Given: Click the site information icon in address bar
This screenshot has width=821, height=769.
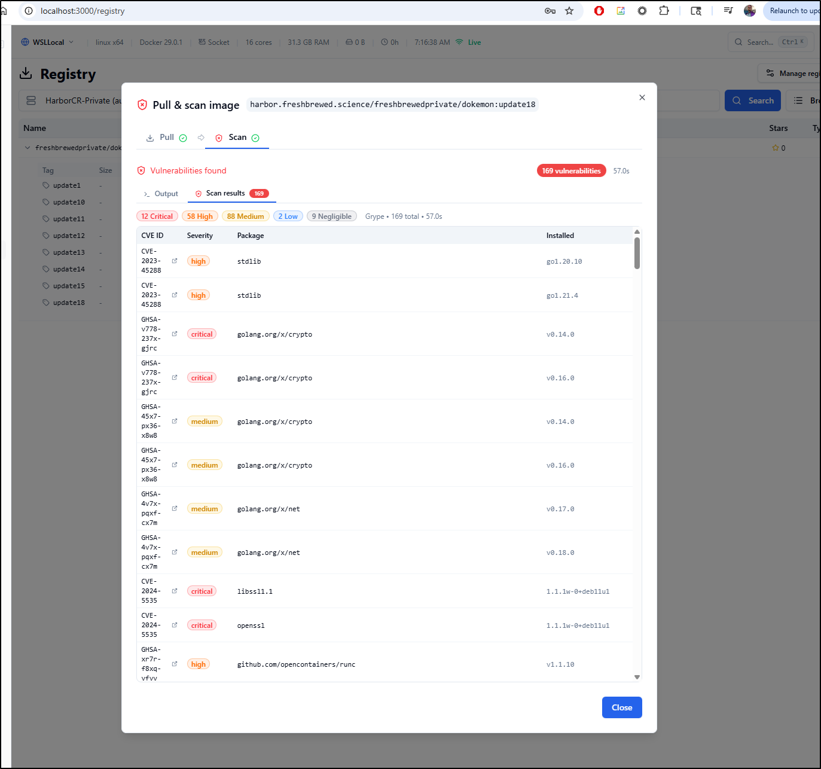Looking at the screenshot, I should click(x=29, y=11).
